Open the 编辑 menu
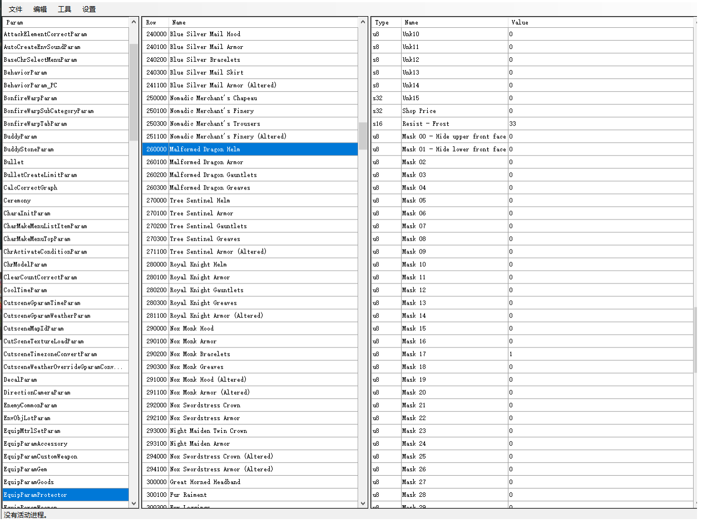The height and width of the screenshot is (523, 702). [x=40, y=9]
